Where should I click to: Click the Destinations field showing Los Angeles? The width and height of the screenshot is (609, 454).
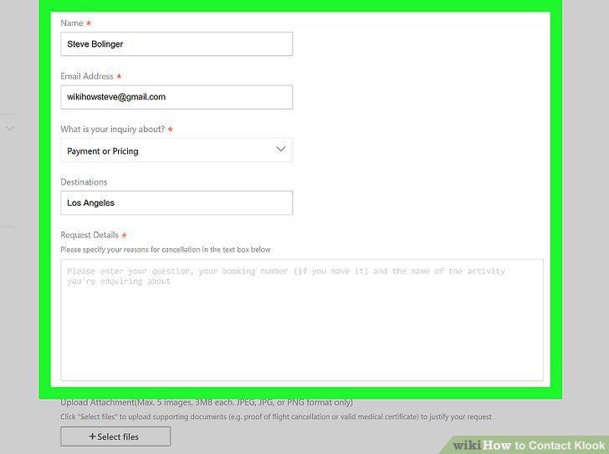tap(177, 203)
